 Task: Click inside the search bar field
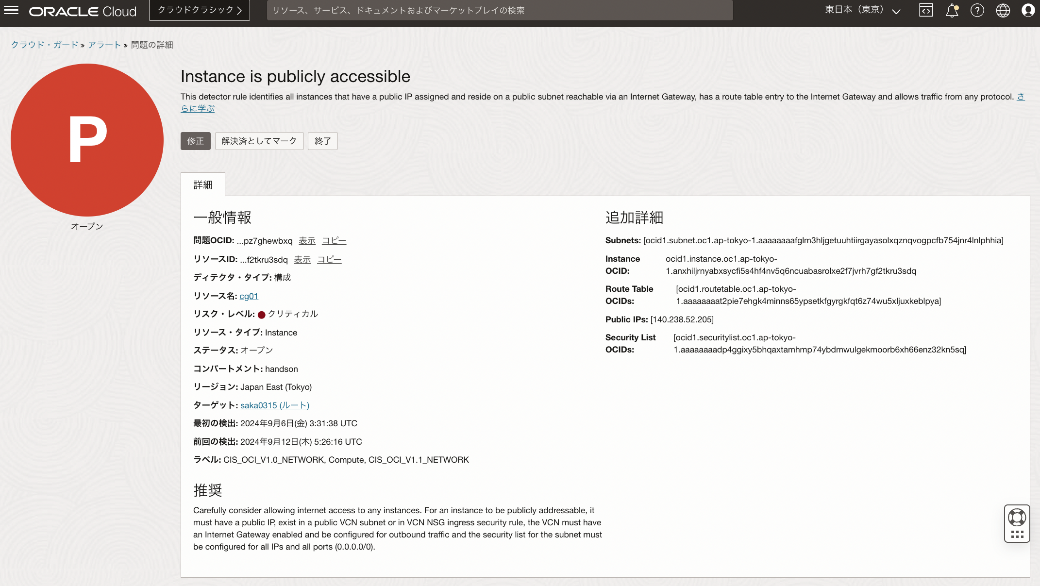pos(499,10)
